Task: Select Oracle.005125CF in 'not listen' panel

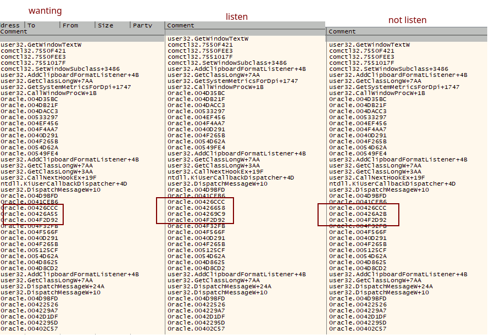Action: pos(358,250)
